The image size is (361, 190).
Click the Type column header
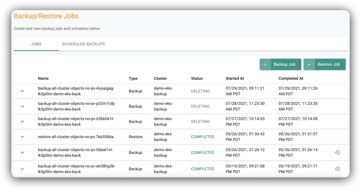tap(133, 78)
